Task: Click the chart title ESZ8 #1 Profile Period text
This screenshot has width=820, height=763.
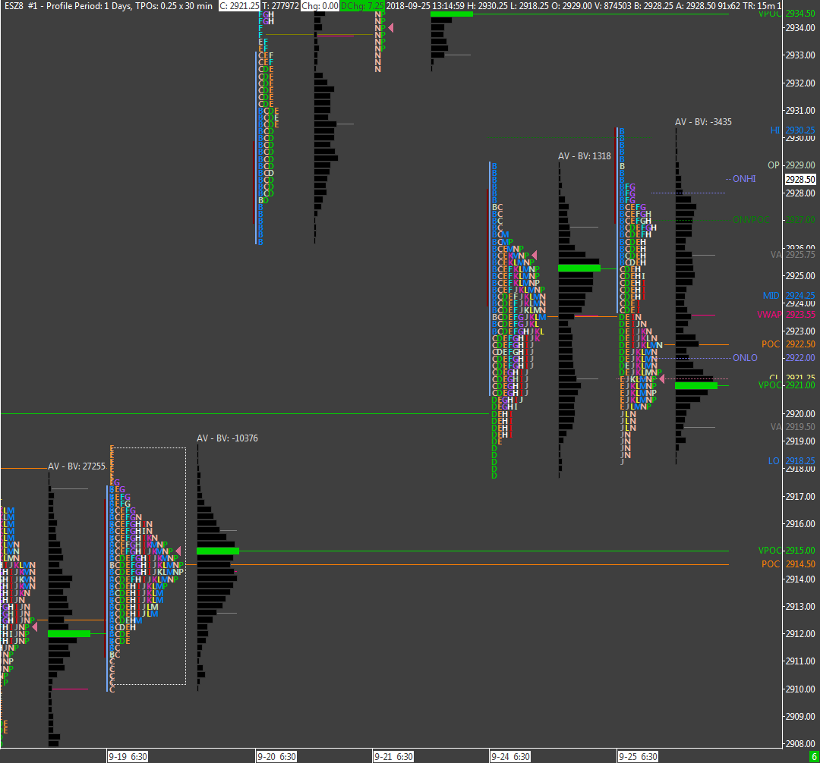Action: [109, 6]
